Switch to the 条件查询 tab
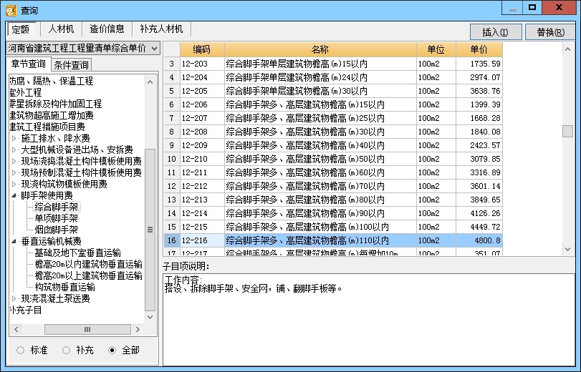This screenshot has width=581, height=372. tap(71, 65)
